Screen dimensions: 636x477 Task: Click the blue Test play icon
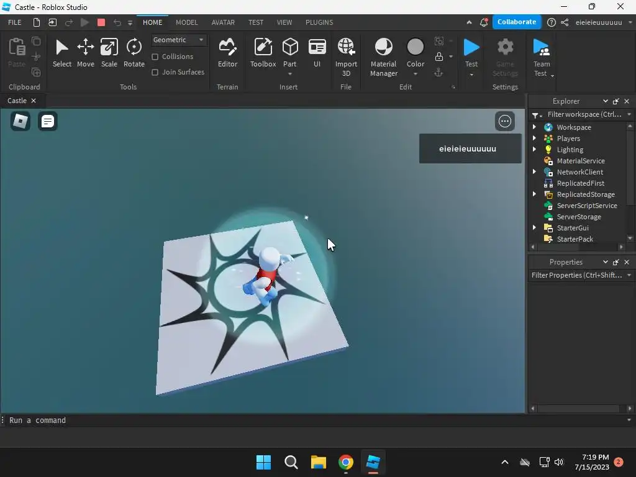(x=471, y=47)
